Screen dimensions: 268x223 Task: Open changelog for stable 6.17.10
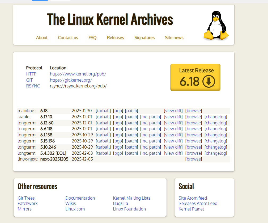point(216,117)
